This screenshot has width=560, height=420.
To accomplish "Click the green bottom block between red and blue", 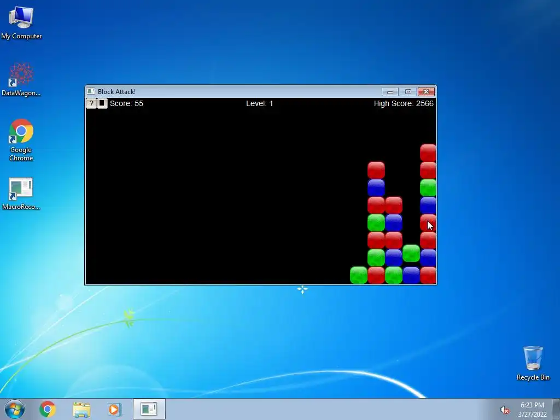I will (394, 275).
